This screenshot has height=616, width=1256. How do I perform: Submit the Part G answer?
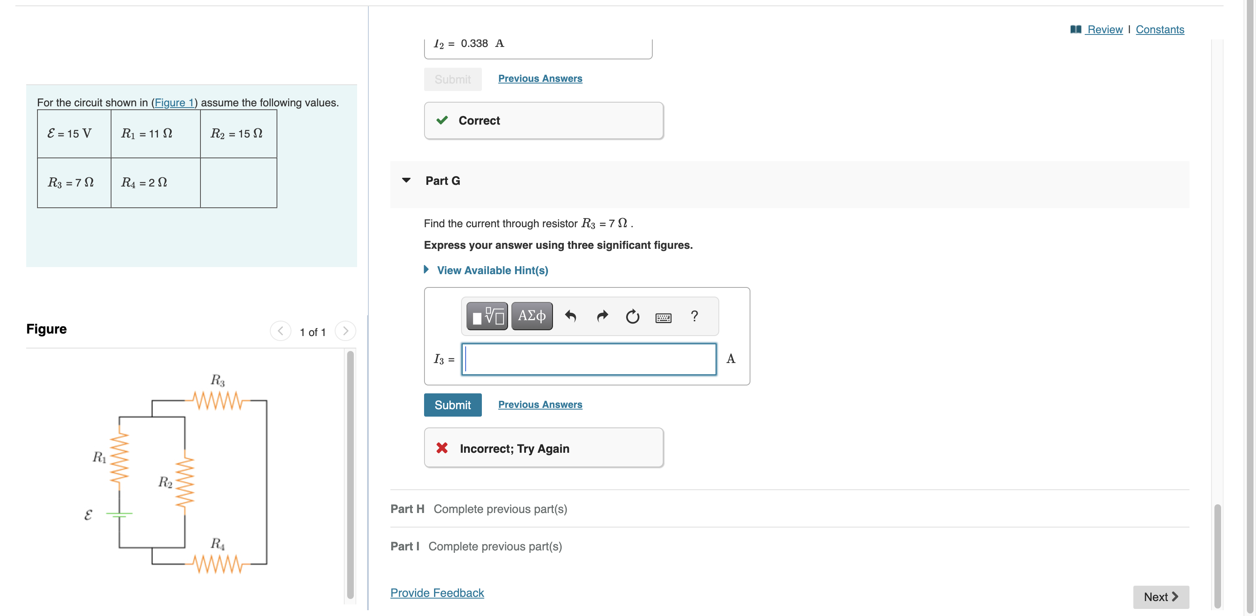[x=452, y=405]
